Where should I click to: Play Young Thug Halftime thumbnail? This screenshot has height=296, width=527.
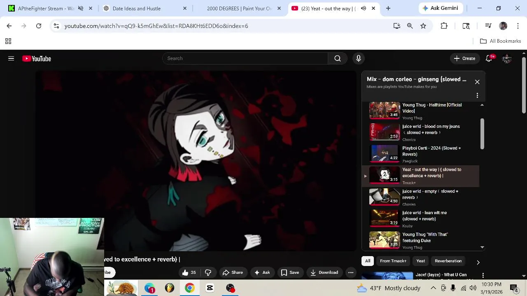[385, 110]
